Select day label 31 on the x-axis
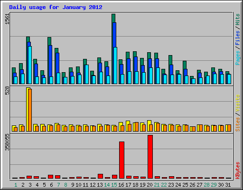The height and width of the screenshot is (190, 243). coord(228,185)
